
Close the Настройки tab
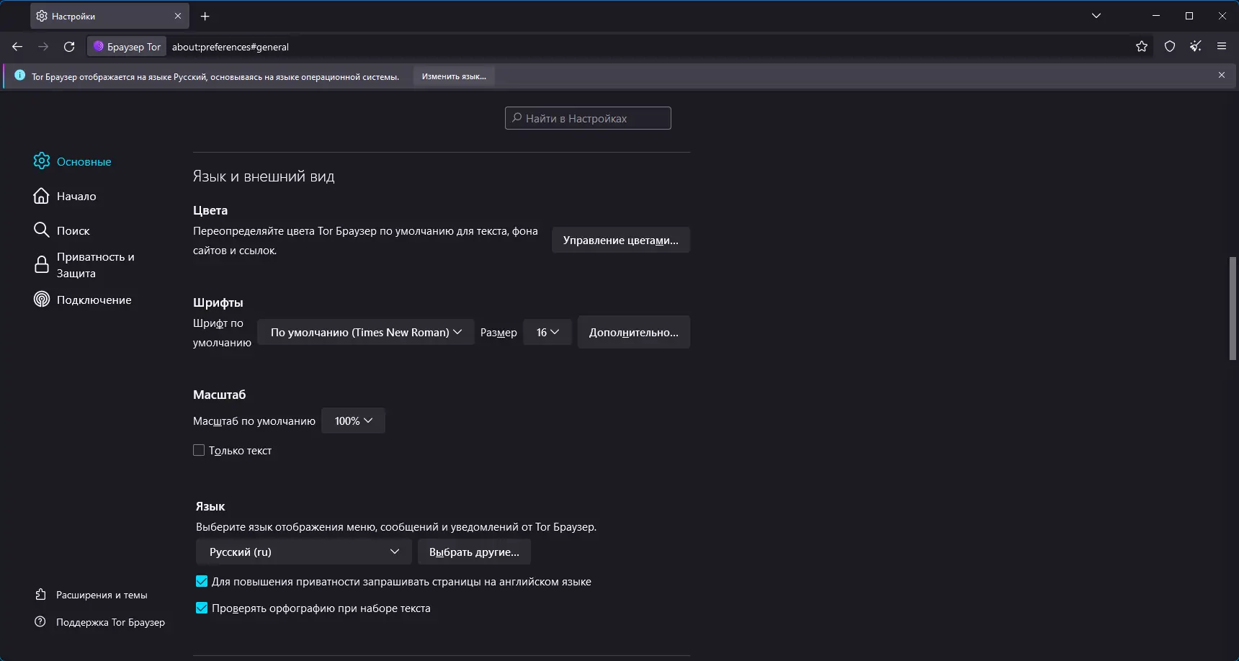coord(178,16)
